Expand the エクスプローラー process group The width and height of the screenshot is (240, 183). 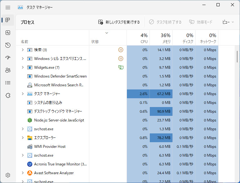[23, 137]
